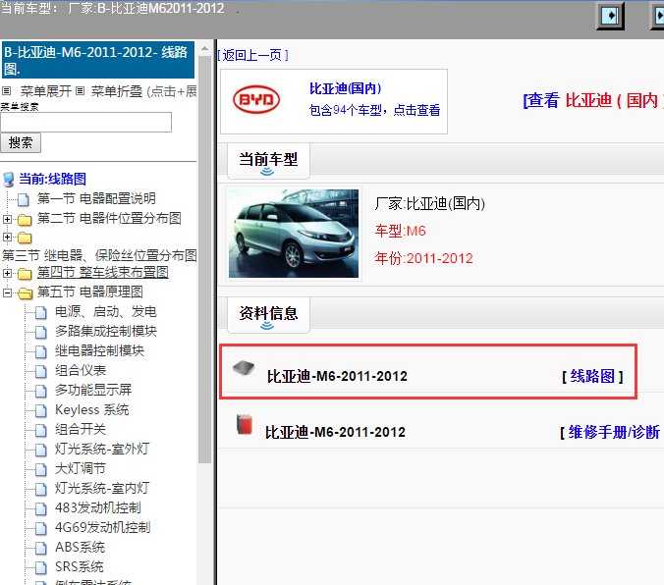Click 包含94个车型,点击查看 link

pyautogui.click(x=375, y=110)
